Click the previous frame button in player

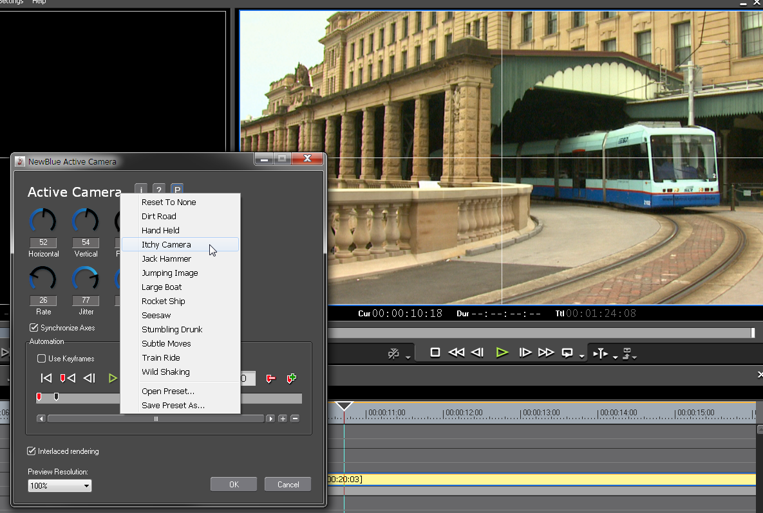[477, 352]
